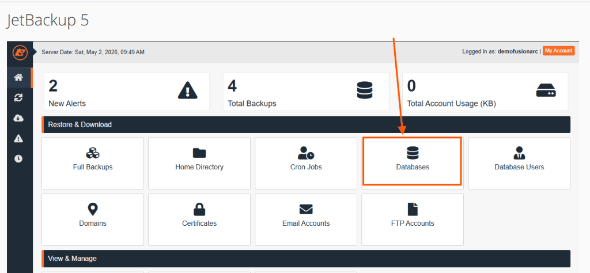Viewport: 590px width, 273px height.
Task: Click the JetBackup fox logo icon
Action: pos(20,52)
